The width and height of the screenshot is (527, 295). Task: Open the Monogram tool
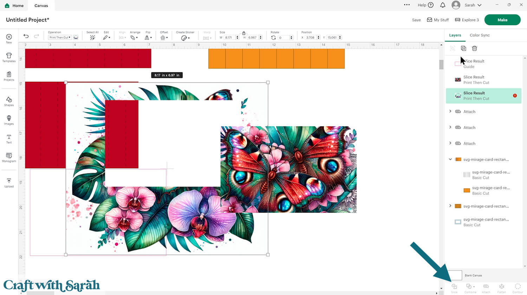tap(9, 157)
